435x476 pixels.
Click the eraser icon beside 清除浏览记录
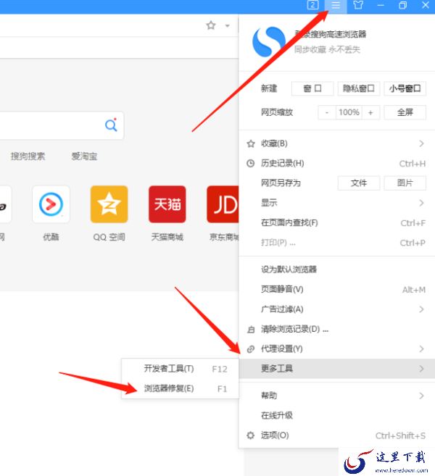tap(251, 330)
